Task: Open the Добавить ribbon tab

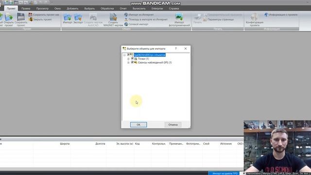Action: click(72, 9)
